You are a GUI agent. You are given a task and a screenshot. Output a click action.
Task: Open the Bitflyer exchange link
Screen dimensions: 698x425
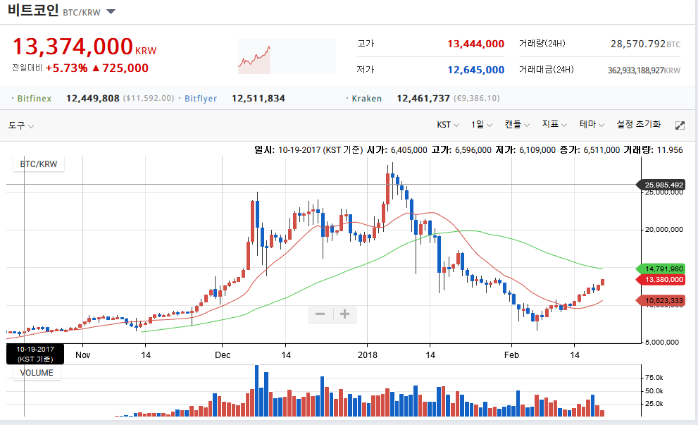click(x=201, y=99)
